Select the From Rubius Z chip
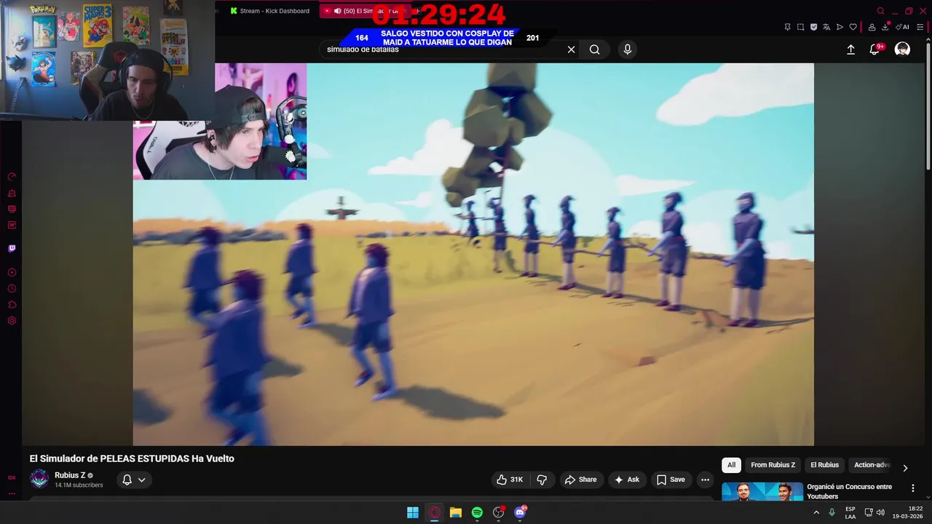The height and width of the screenshot is (524, 932). coord(773,465)
